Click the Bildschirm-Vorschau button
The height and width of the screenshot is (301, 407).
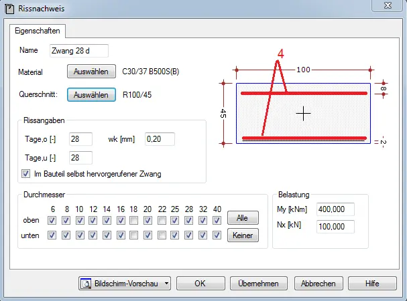(125, 284)
